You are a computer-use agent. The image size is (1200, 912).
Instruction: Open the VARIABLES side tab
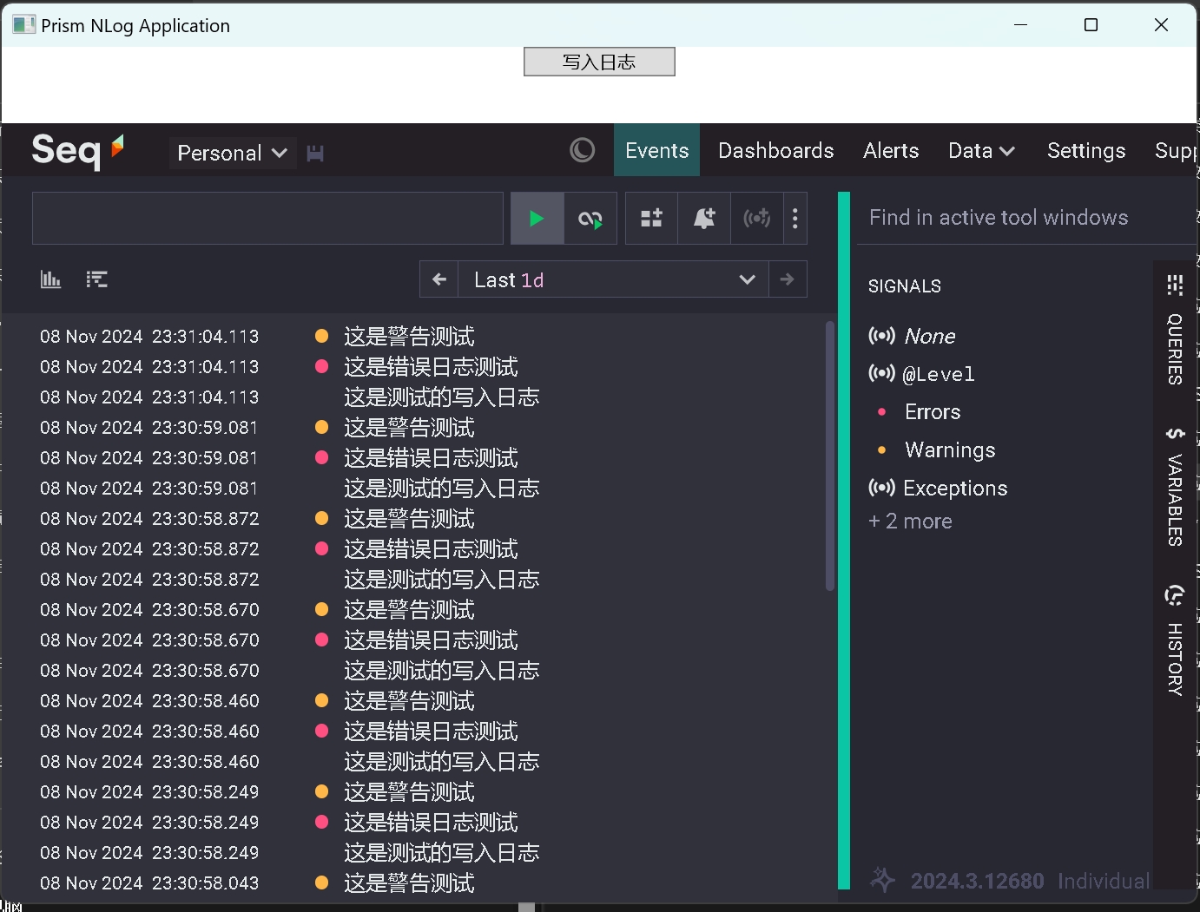pyautogui.click(x=1175, y=500)
